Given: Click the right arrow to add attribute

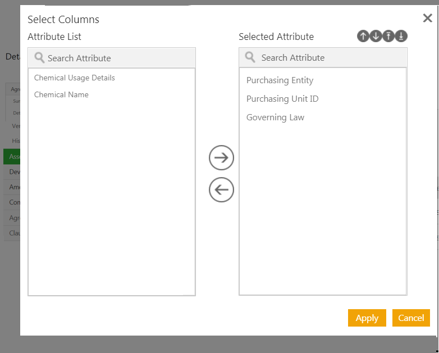Looking at the screenshot, I should tap(221, 158).
